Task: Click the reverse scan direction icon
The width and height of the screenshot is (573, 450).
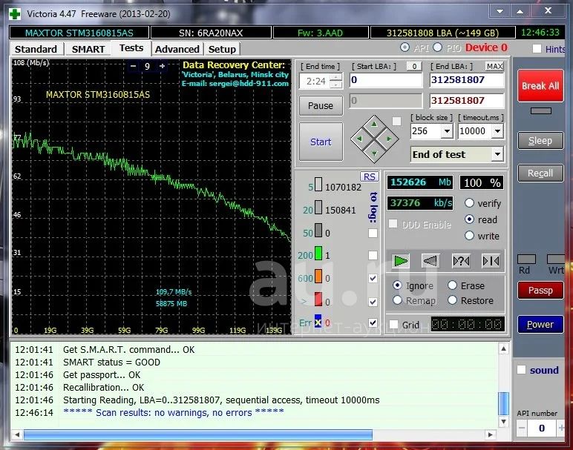Action: coord(430,260)
